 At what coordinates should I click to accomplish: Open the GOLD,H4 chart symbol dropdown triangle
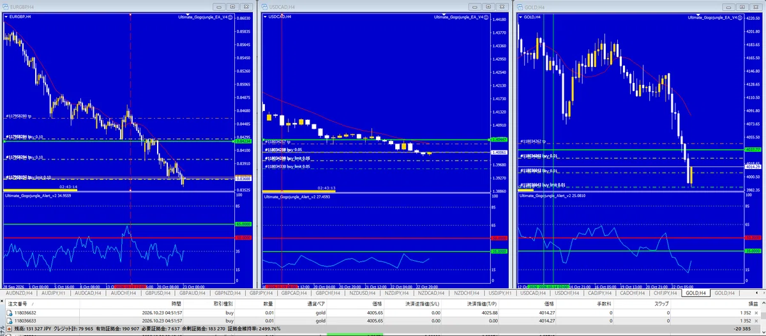pyautogui.click(x=520, y=17)
